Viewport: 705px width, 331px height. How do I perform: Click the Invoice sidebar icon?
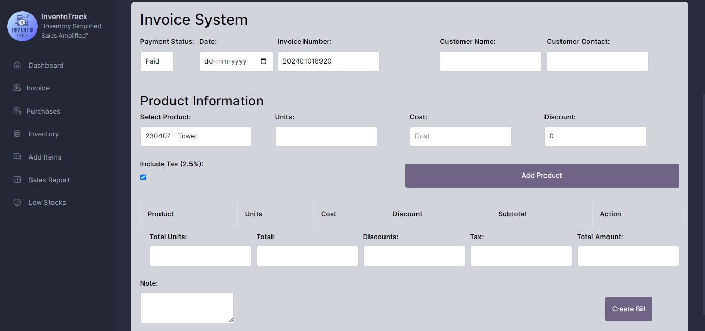click(x=17, y=88)
